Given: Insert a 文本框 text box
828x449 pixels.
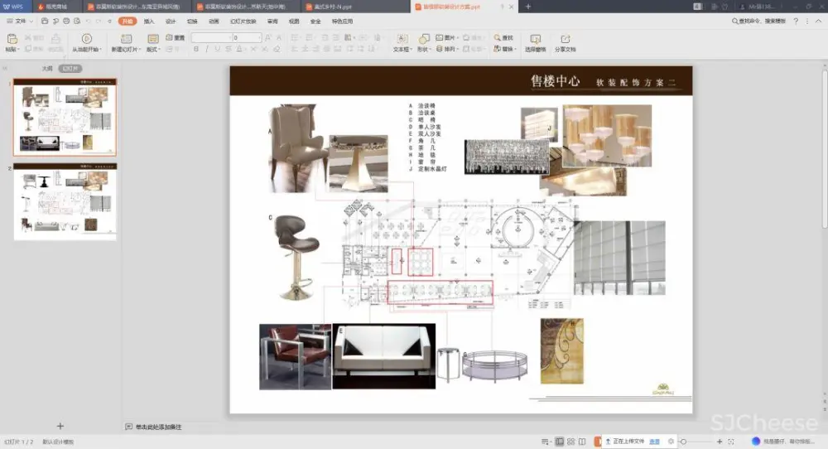Looking at the screenshot, I should [402, 38].
